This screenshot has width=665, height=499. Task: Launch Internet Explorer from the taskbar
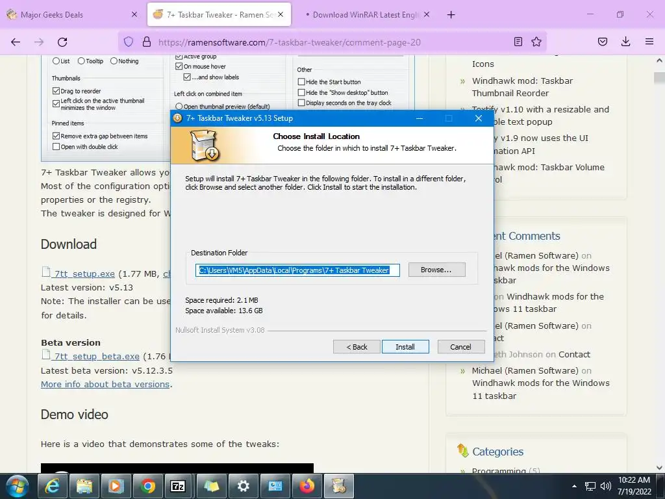52,486
